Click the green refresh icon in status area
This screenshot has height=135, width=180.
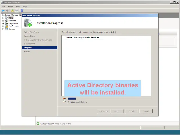point(38,123)
